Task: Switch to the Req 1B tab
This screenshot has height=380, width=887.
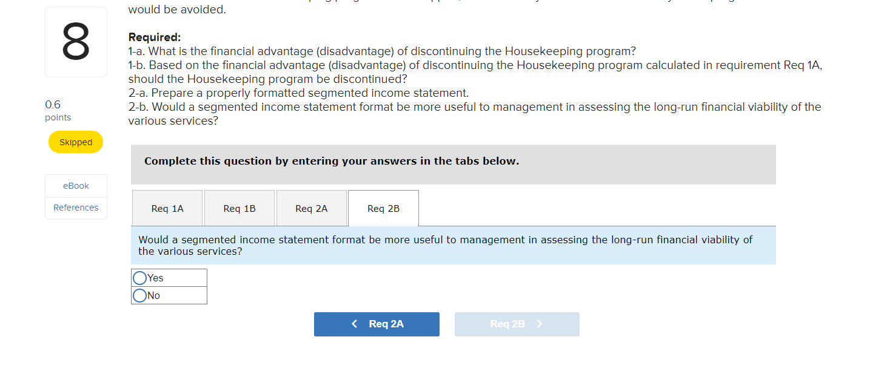Action: pos(239,208)
